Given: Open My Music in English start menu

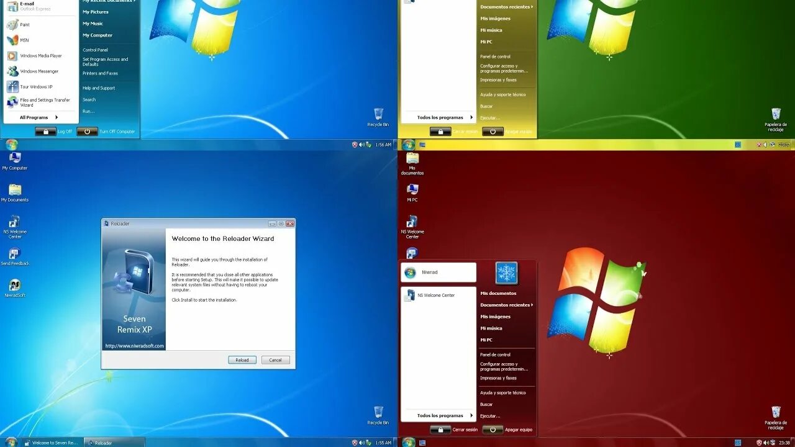Looking at the screenshot, I should point(93,24).
